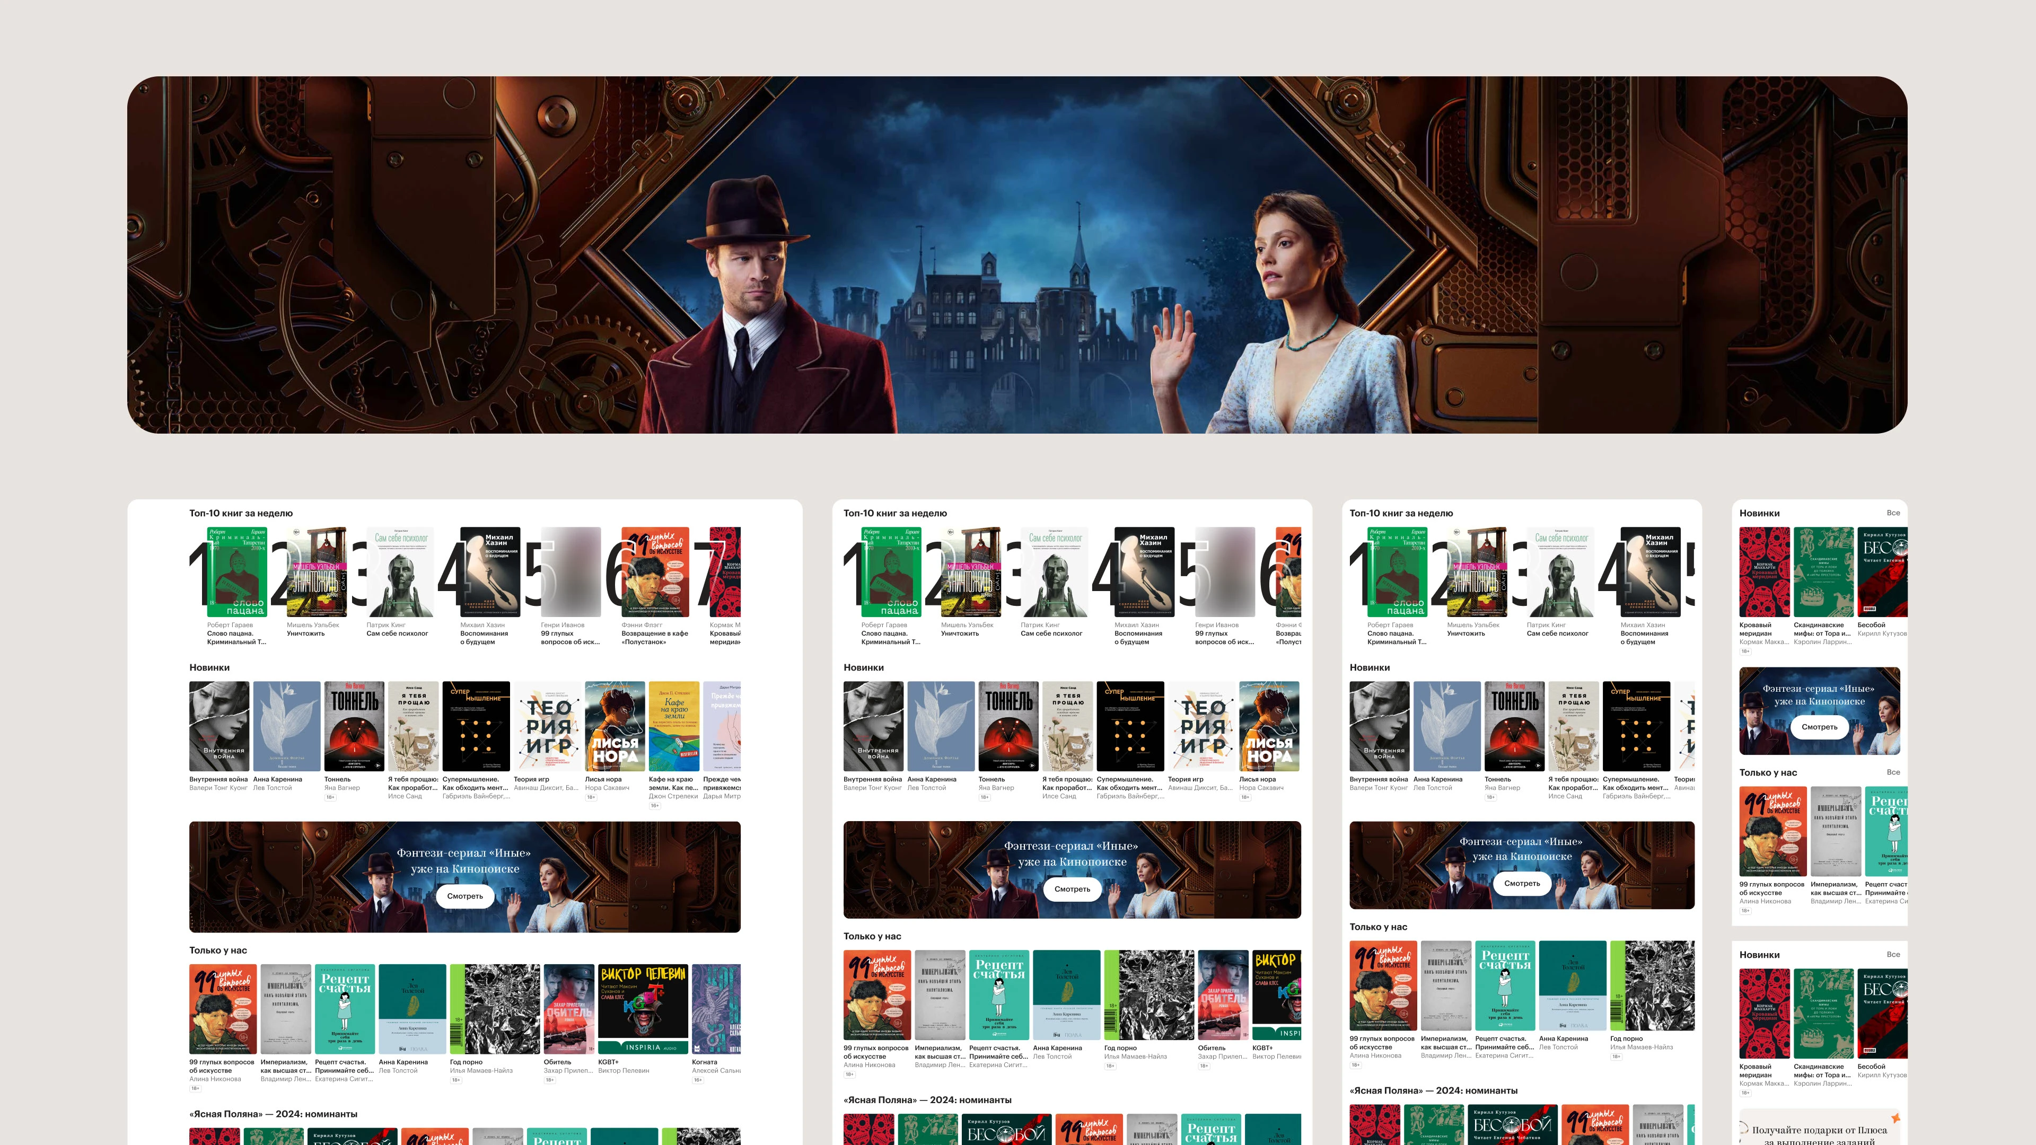Open Теория игр cover in widest left panel
This screenshot has height=1145, width=2036.
[x=547, y=726]
